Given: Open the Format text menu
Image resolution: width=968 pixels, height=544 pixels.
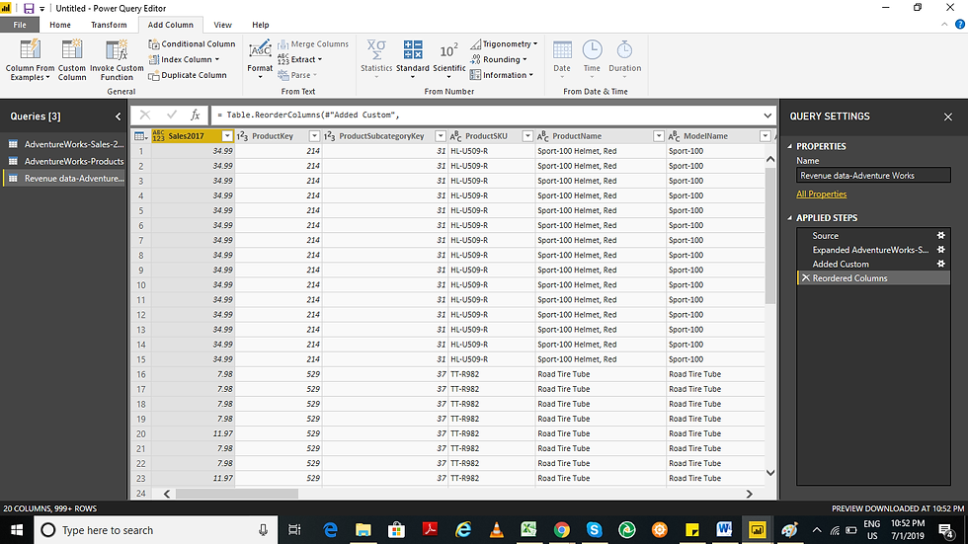Looking at the screenshot, I should coord(260,60).
